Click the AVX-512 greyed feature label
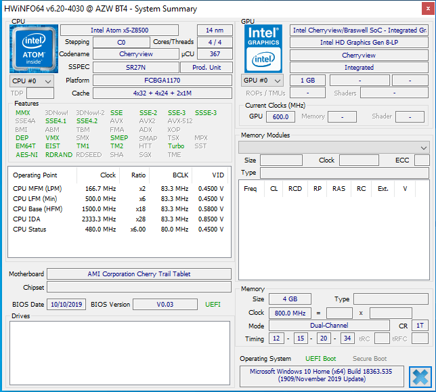This screenshot has width=436, height=392. pos(180,121)
